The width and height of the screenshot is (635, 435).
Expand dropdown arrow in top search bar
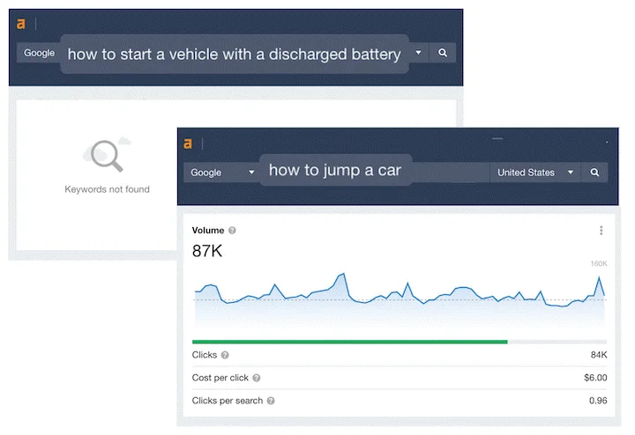(x=418, y=53)
